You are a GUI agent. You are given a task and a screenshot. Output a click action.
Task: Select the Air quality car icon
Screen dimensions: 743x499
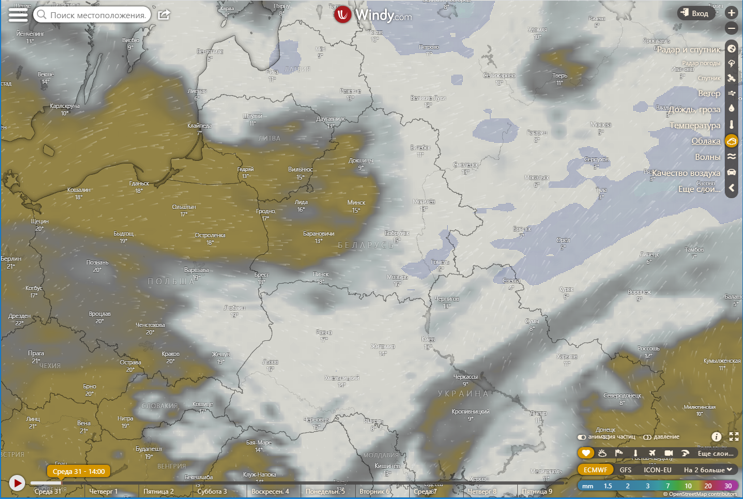coord(731,172)
